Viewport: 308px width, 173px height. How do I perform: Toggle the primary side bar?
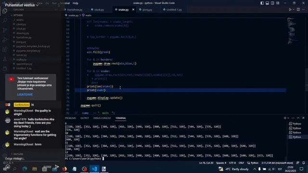coord(262,3)
